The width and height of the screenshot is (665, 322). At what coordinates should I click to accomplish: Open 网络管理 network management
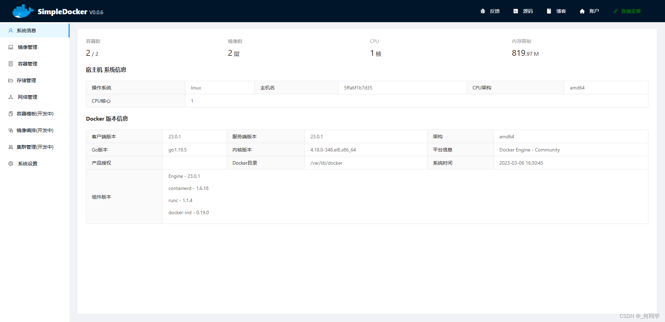(27, 97)
